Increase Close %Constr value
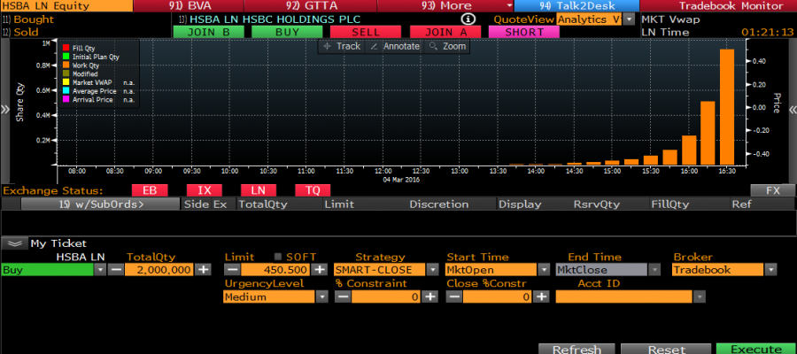Screen dimensions: 797x354 542,296
